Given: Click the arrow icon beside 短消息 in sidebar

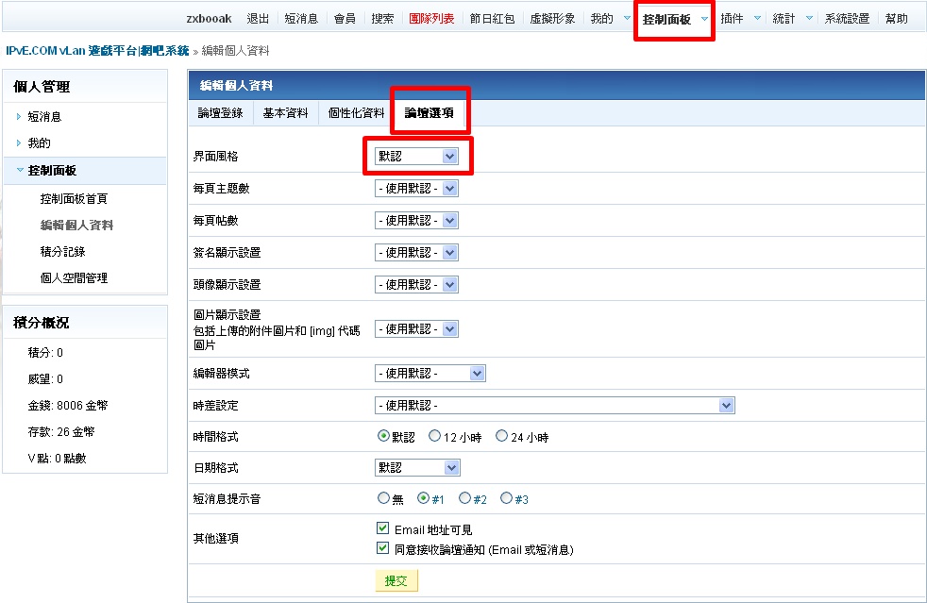Looking at the screenshot, I should tap(18, 117).
